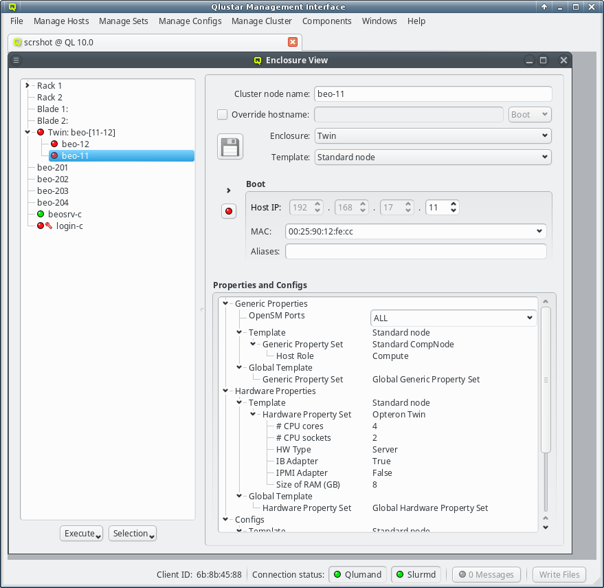Click the Execute button
Viewport: 604px width, 588px height.
point(82,534)
